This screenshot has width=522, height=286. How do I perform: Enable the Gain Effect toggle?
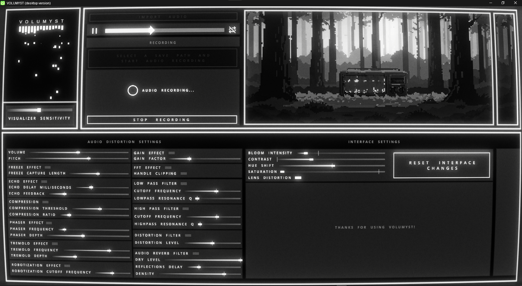172,153
